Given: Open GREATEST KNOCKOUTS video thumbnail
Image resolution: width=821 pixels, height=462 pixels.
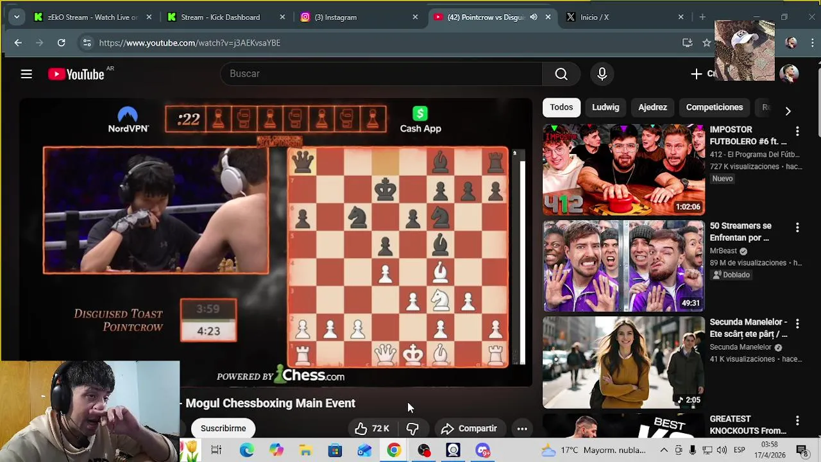Looking at the screenshot, I should coord(623,426).
